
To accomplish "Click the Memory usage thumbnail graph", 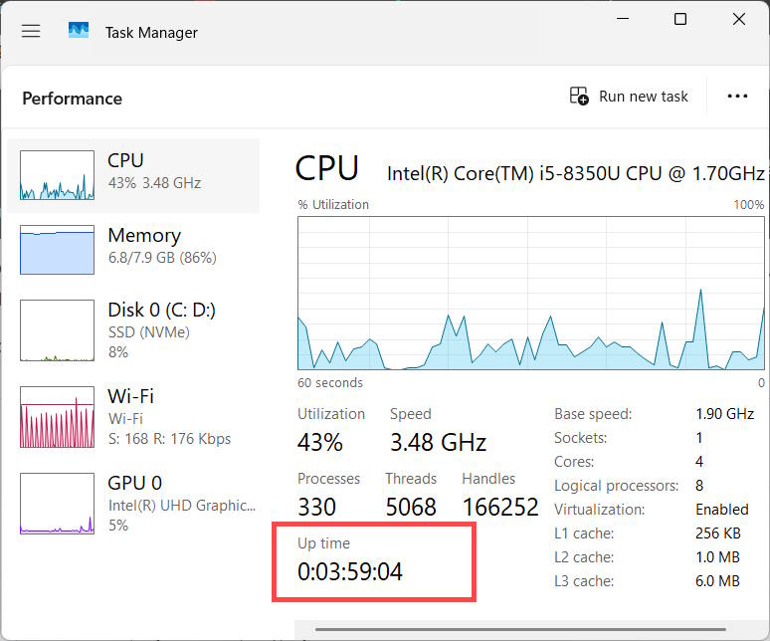I will [57, 250].
